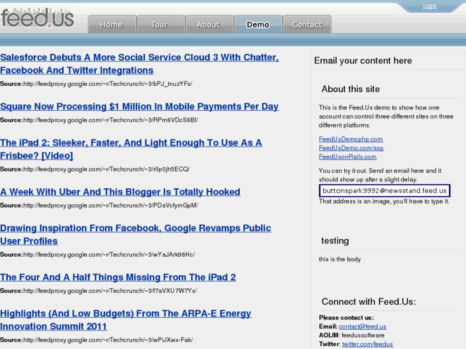Click the 'AOLIM: feedussoftware' text
466x349 pixels.
point(351,336)
